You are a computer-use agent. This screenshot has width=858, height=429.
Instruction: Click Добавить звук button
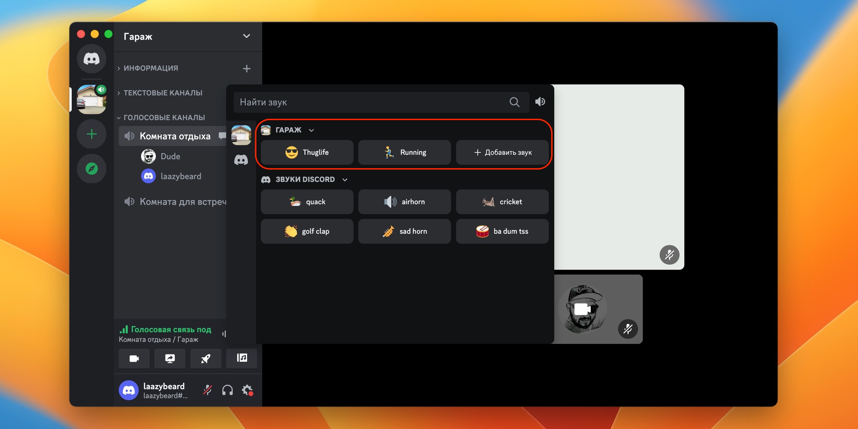click(502, 152)
